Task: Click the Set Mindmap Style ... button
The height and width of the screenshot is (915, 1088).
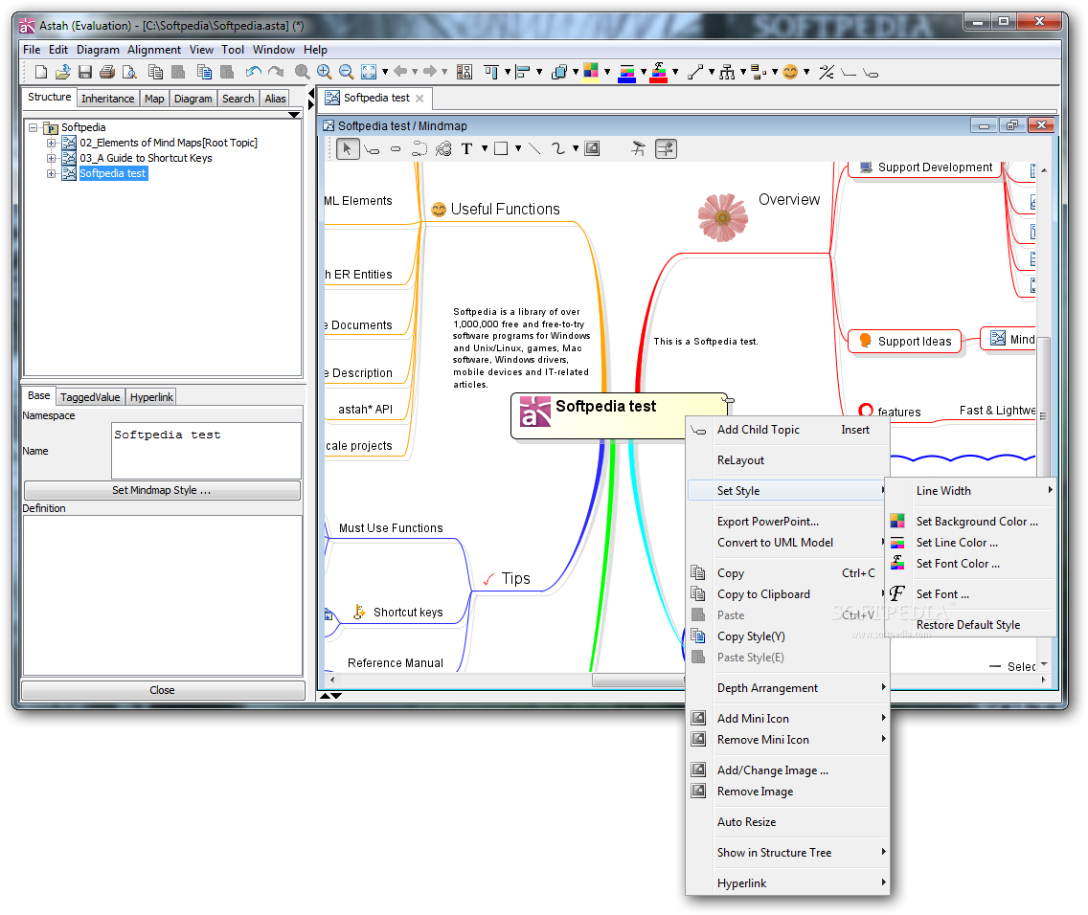Action: pos(163,490)
